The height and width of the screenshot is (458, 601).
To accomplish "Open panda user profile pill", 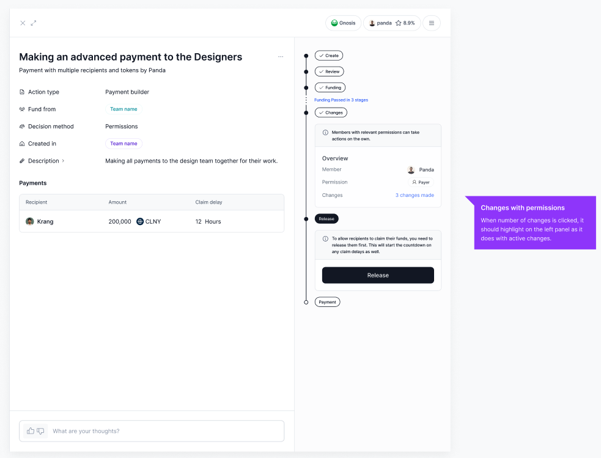I will 392,23.
